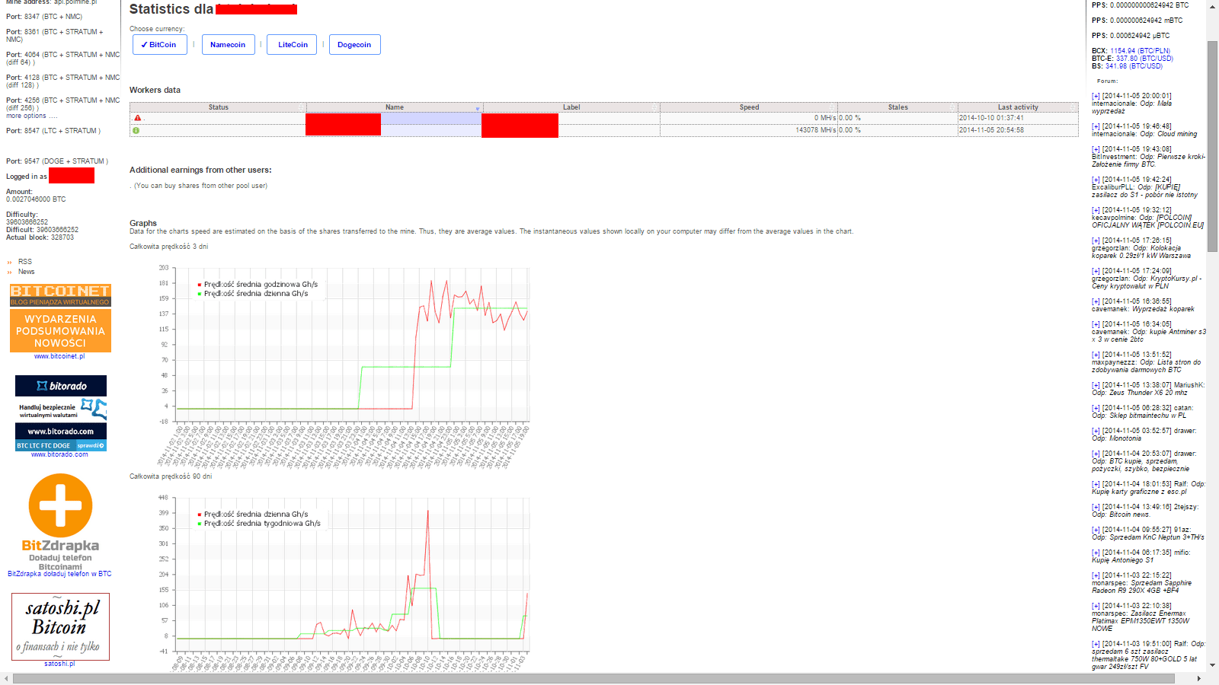Expand forum post from 2014-11-05 19:46:48
Screen dimensions: 1219x685
[1096, 126]
